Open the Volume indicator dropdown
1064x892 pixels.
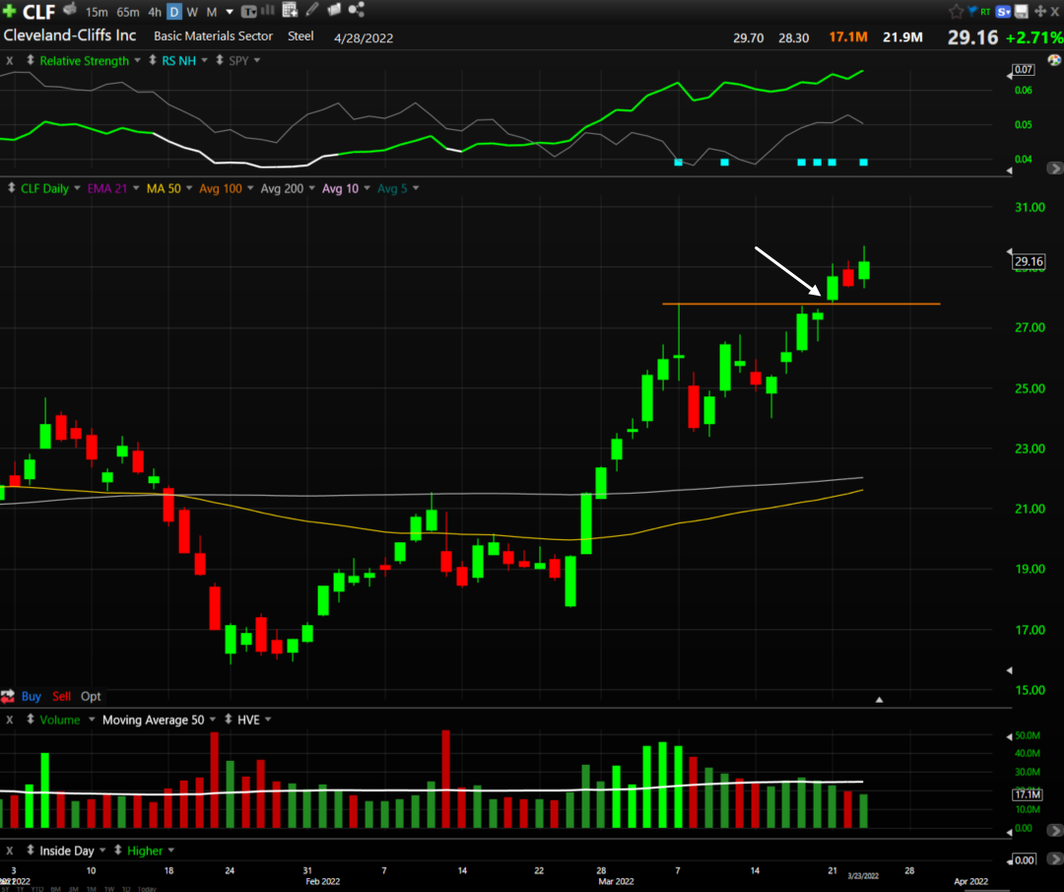(91, 720)
